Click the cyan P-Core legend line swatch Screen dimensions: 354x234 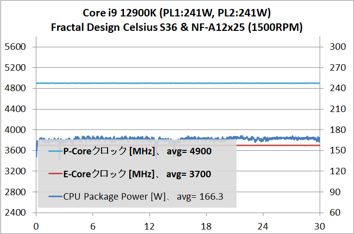pyautogui.click(x=55, y=151)
